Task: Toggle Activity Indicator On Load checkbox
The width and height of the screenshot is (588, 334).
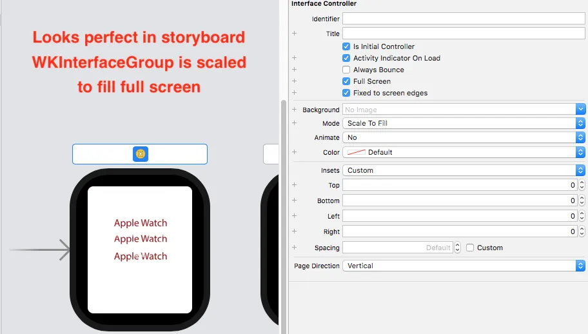Action: (346, 58)
